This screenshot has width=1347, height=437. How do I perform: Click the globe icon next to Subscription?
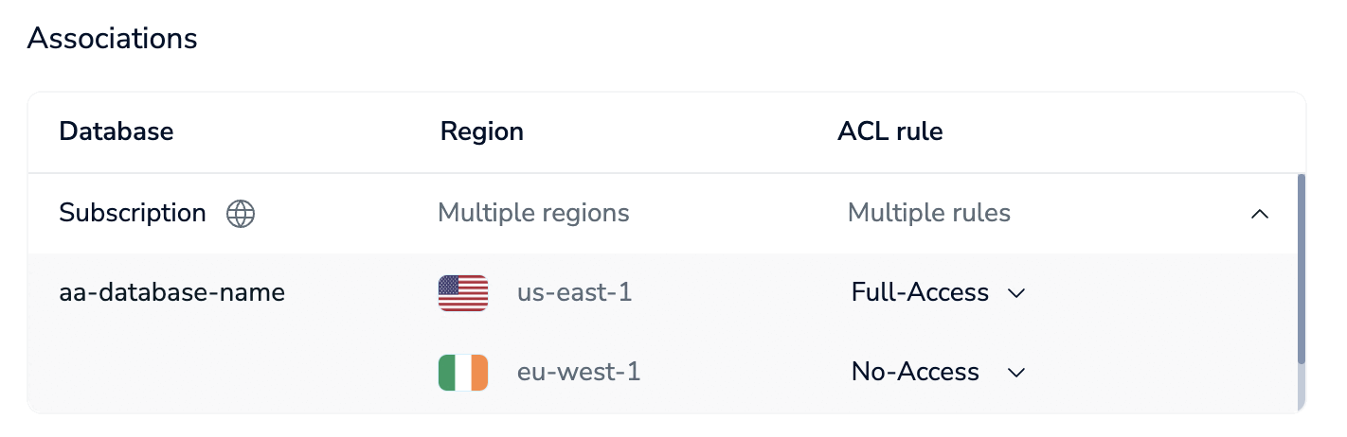[x=241, y=214]
